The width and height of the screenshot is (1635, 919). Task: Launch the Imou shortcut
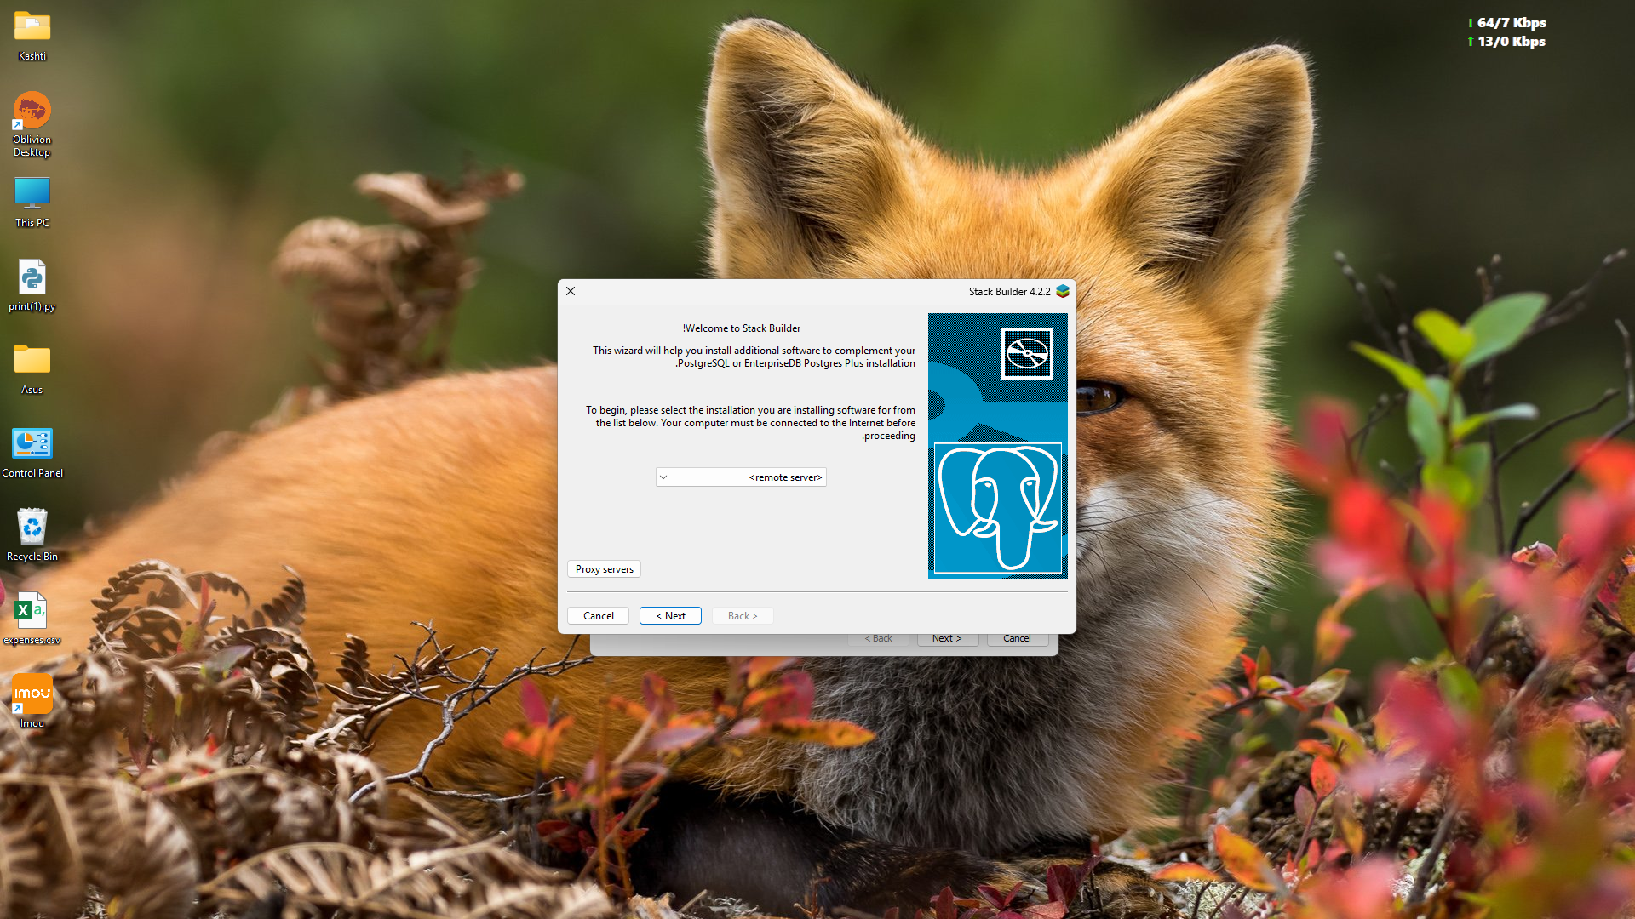point(32,694)
